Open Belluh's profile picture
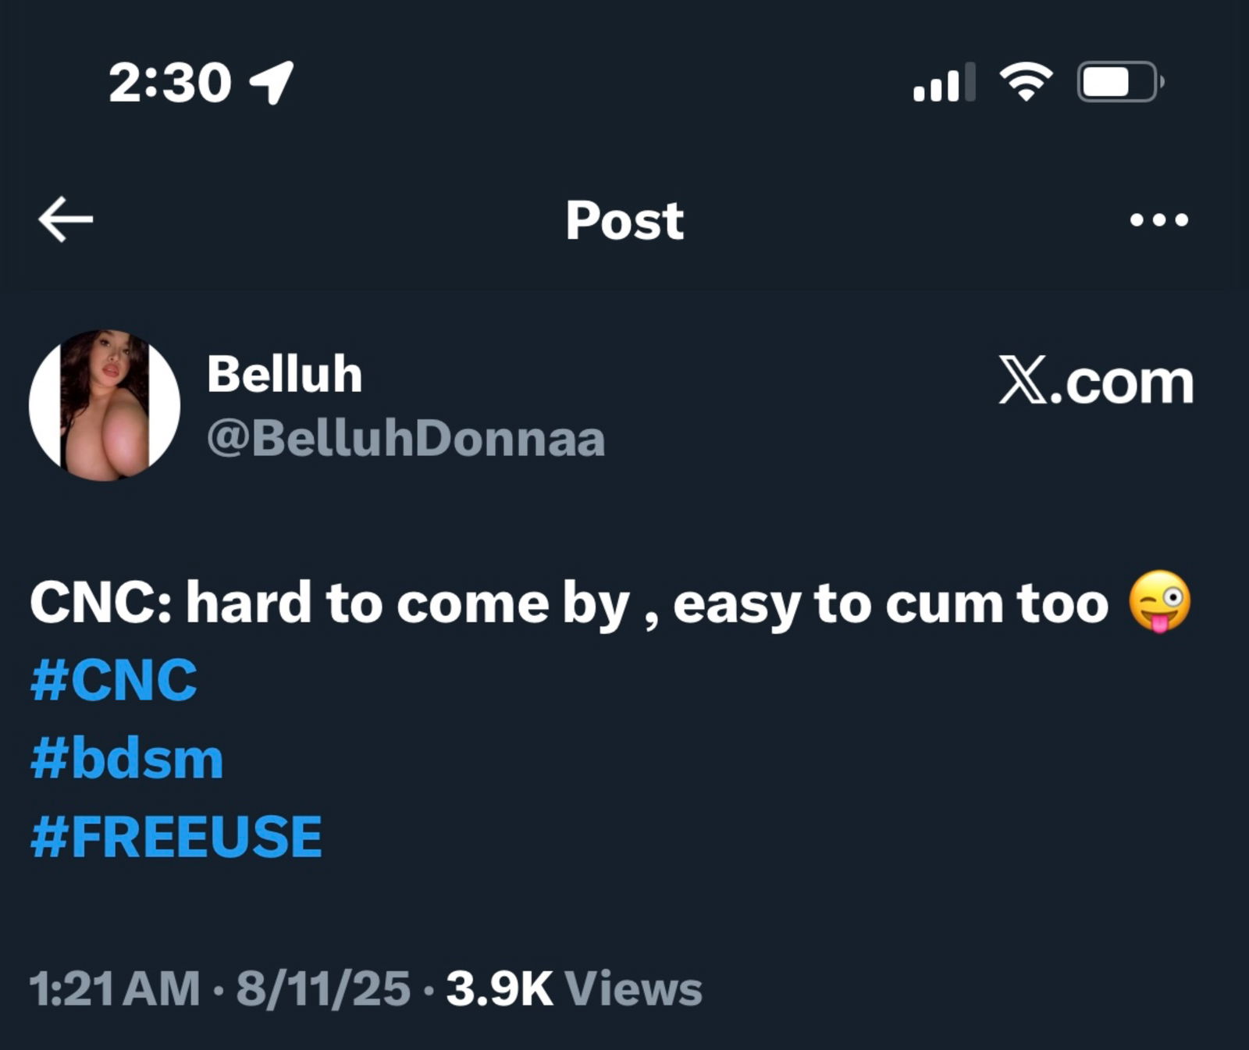 coord(106,406)
